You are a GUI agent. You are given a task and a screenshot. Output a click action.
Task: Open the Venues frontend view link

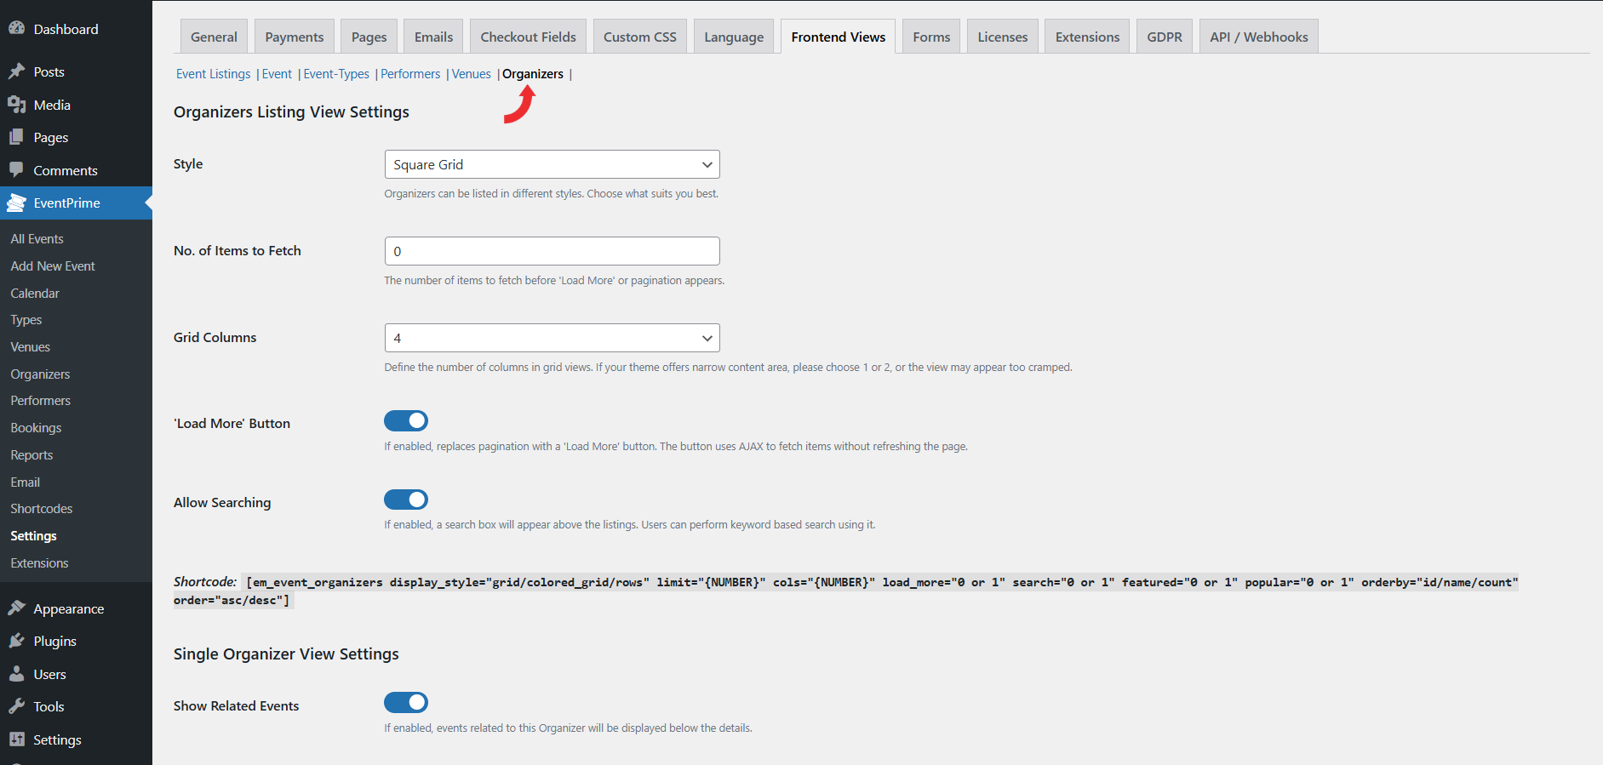[x=471, y=74]
